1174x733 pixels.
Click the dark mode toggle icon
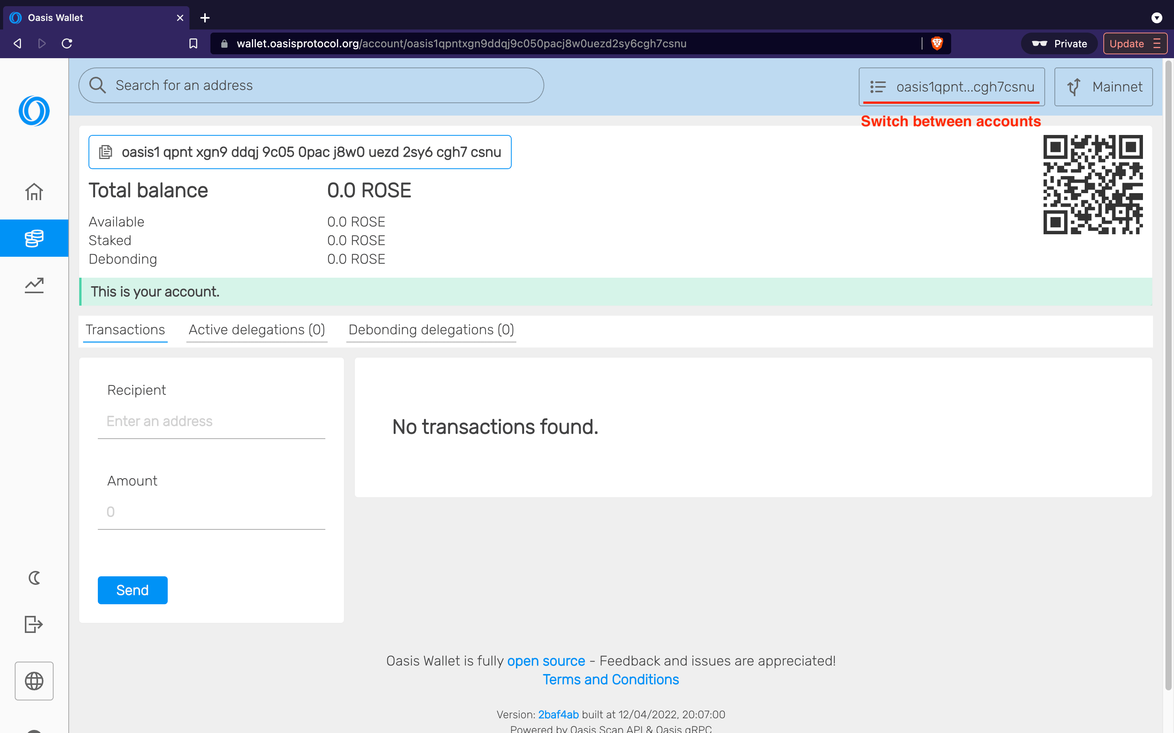coord(34,577)
